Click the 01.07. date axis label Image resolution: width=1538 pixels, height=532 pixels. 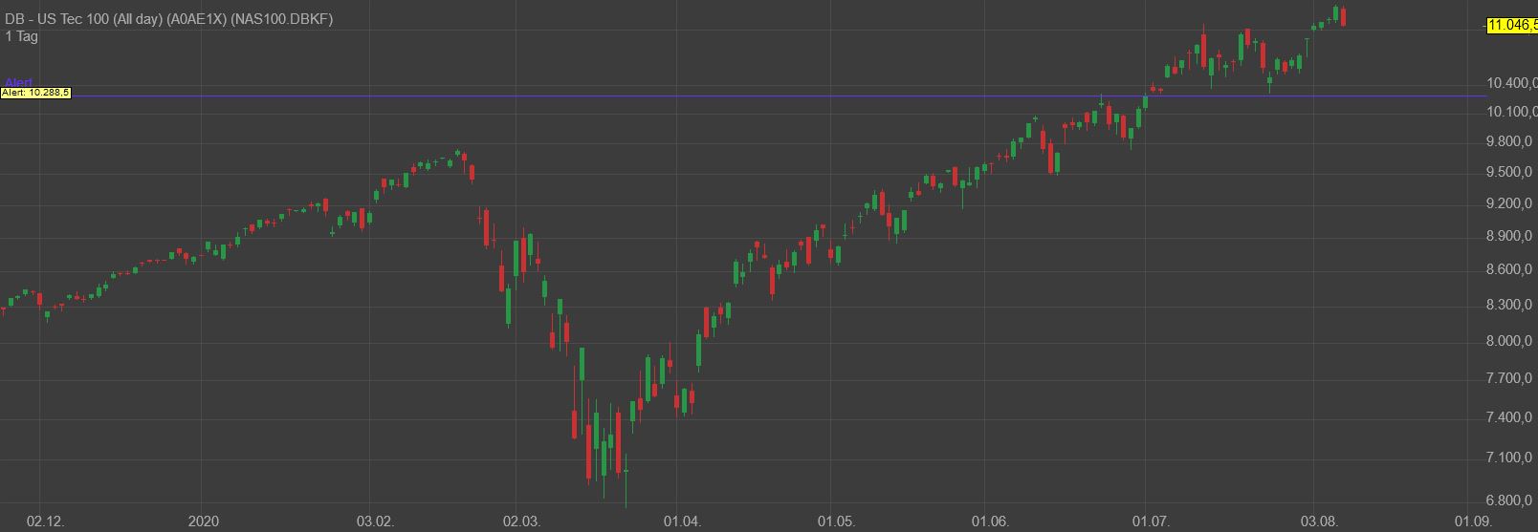pos(1151,521)
